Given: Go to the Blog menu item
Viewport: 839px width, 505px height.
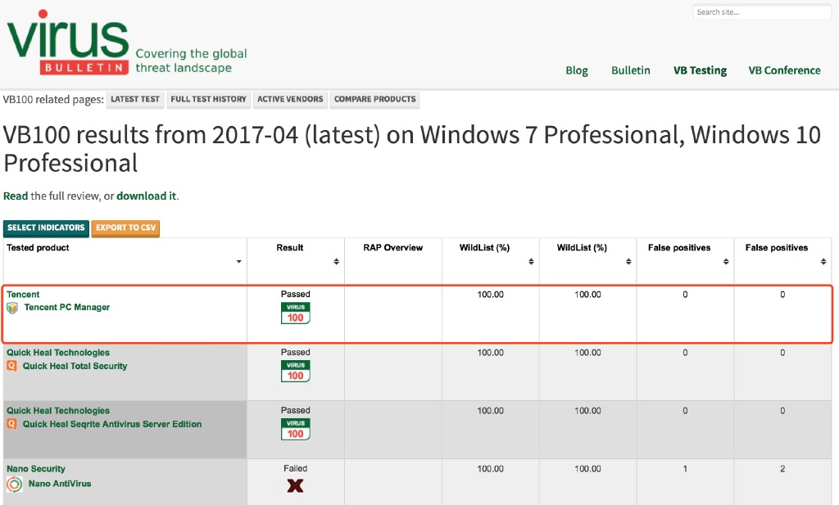Looking at the screenshot, I should 577,70.
